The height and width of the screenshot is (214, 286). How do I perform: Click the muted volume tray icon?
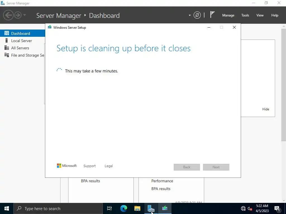click(250, 208)
